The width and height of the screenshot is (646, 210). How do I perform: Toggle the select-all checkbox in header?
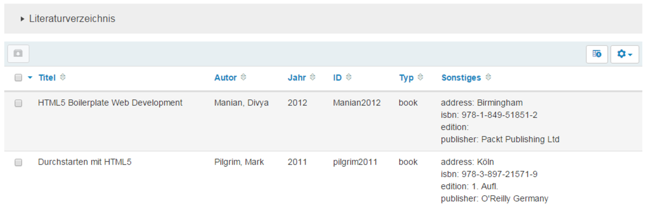tap(18, 78)
